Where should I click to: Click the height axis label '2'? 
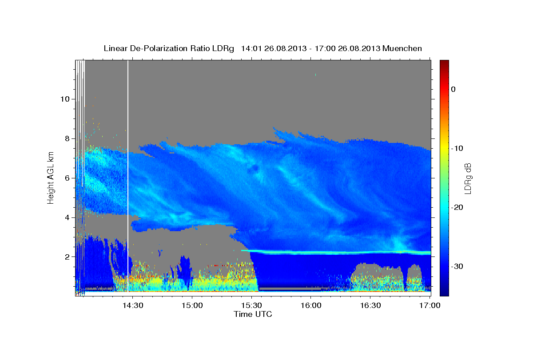(x=66, y=257)
